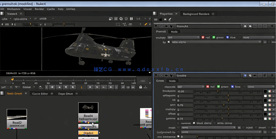Screen dimensions: 276x139
Task: Enable the reverse checkbox in Grade
Action: pyautogui.click(x=178, y=123)
